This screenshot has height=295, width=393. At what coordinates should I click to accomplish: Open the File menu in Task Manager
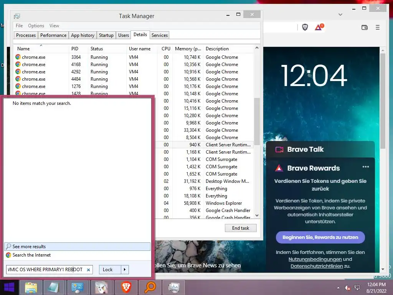pos(19,26)
